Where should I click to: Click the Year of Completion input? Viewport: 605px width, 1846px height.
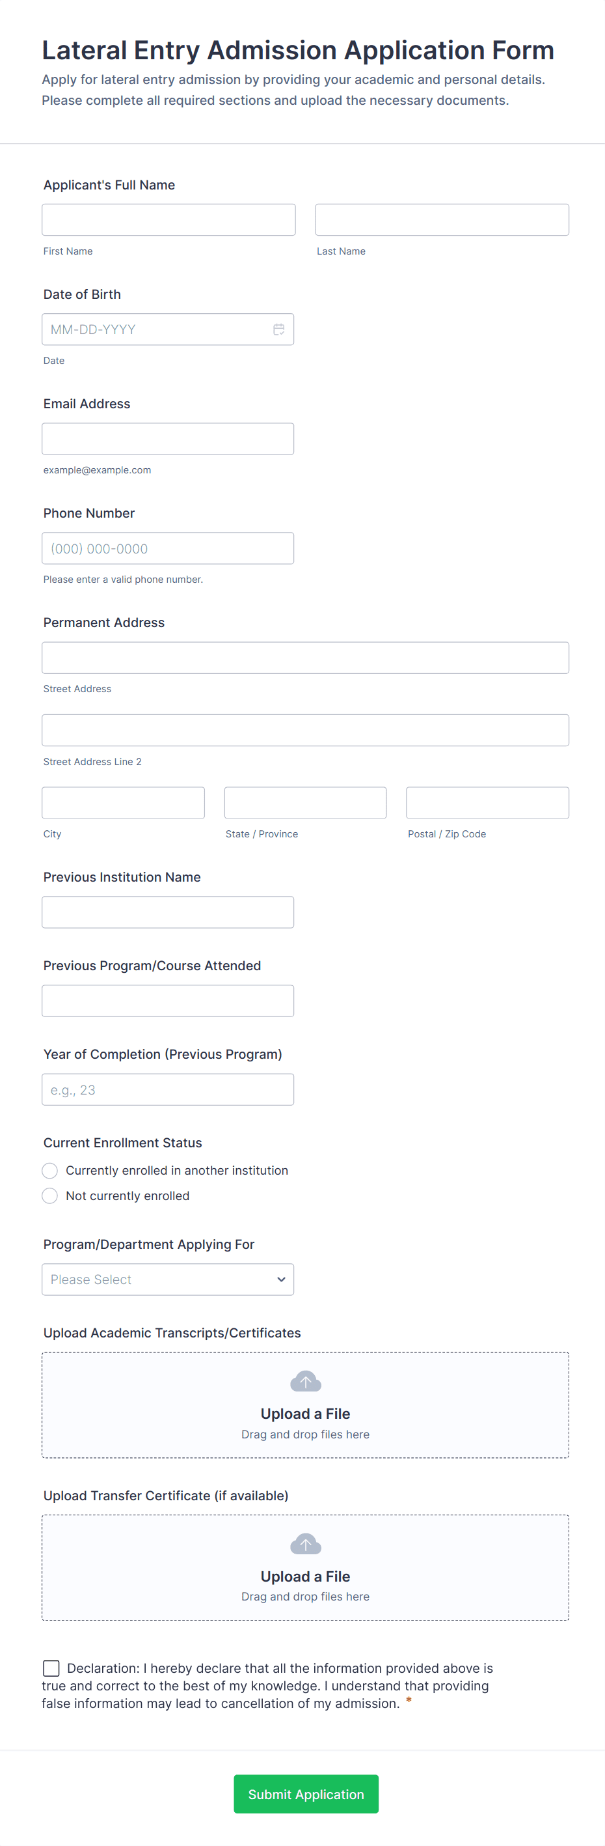coord(168,1089)
